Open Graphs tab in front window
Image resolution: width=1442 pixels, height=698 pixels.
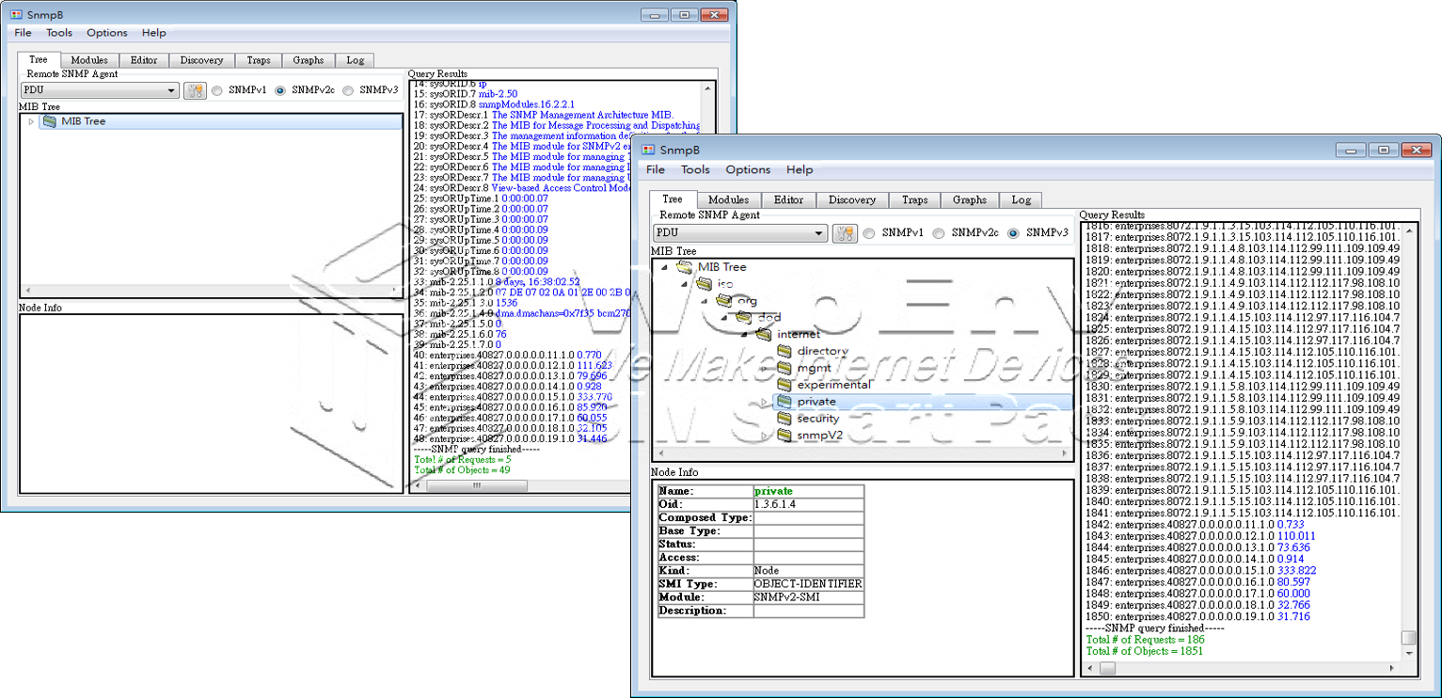tap(970, 199)
